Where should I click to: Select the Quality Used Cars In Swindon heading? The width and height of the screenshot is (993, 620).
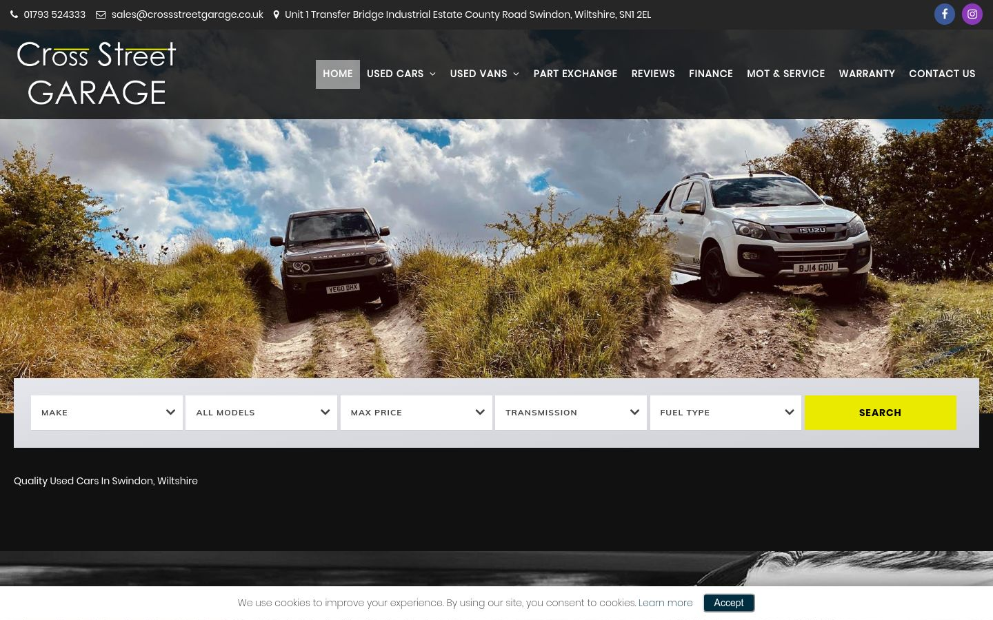coord(106,481)
